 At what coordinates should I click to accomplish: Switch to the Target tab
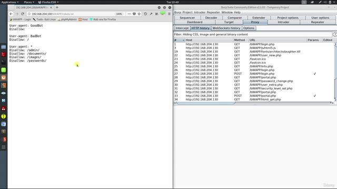(229, 22)
